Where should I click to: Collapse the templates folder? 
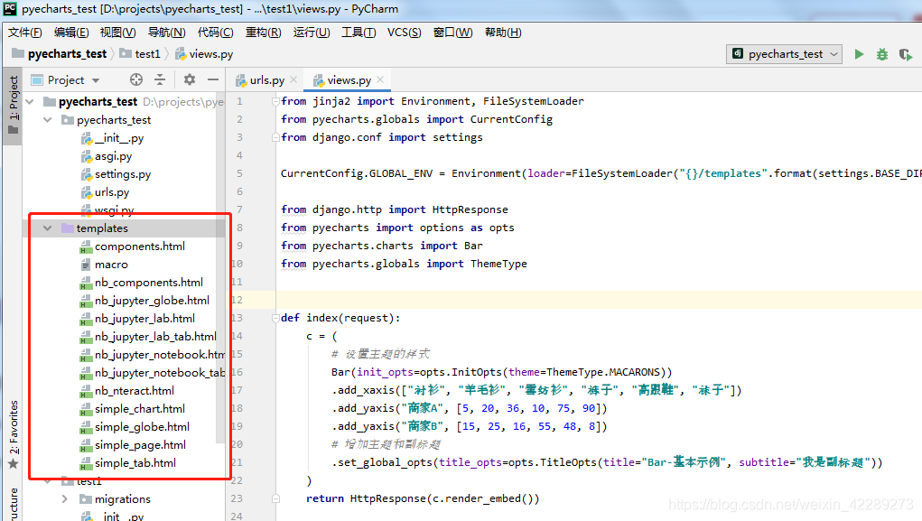(x=46, y=228)
